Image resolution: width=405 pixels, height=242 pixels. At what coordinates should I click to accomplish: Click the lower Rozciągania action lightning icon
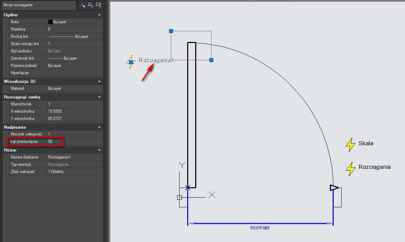tap(350, 169)
